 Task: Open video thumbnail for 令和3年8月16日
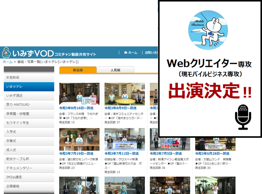point(79,94)
